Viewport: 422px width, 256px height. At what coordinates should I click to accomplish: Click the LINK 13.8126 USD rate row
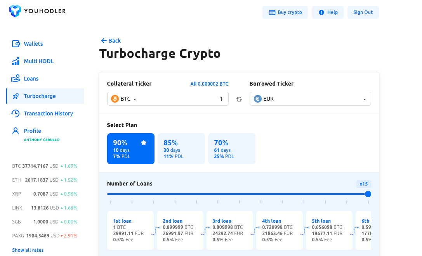45,208
